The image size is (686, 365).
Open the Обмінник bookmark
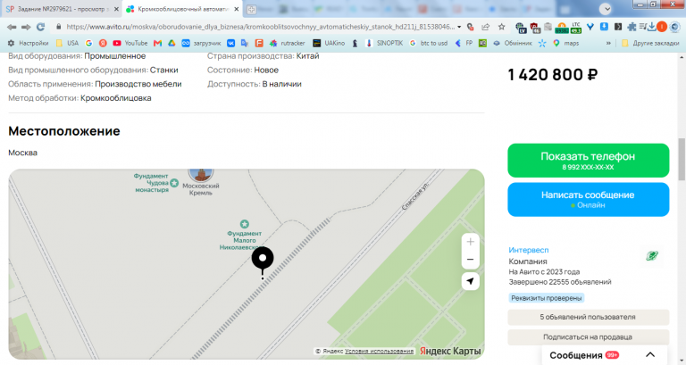point(513,43)
